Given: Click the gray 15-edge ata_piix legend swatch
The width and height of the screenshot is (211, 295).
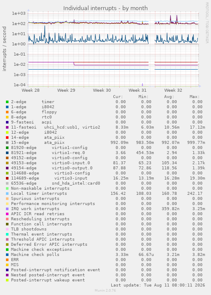Looking at the screenshot, I should 7,143.
